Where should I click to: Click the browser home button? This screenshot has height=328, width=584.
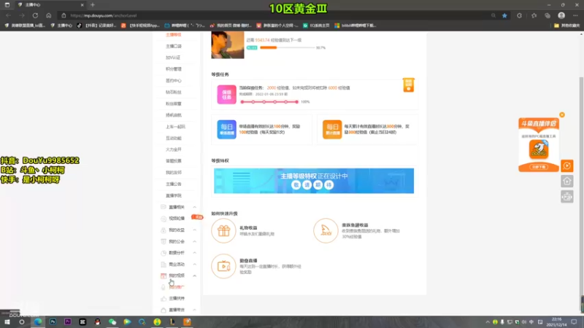[x=48, y=15]
